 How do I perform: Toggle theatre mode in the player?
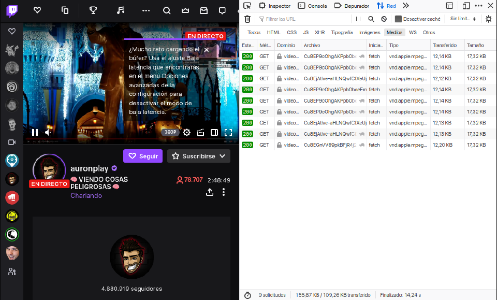point(214,132)
